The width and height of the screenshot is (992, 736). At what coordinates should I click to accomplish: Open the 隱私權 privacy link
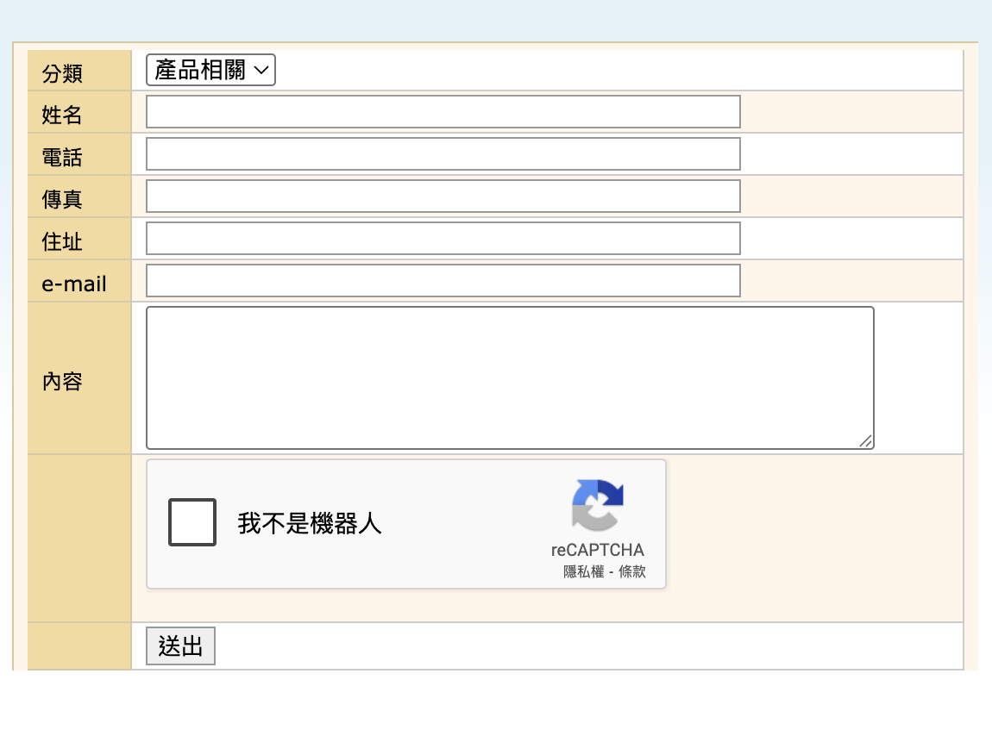[x=584, y=571]
